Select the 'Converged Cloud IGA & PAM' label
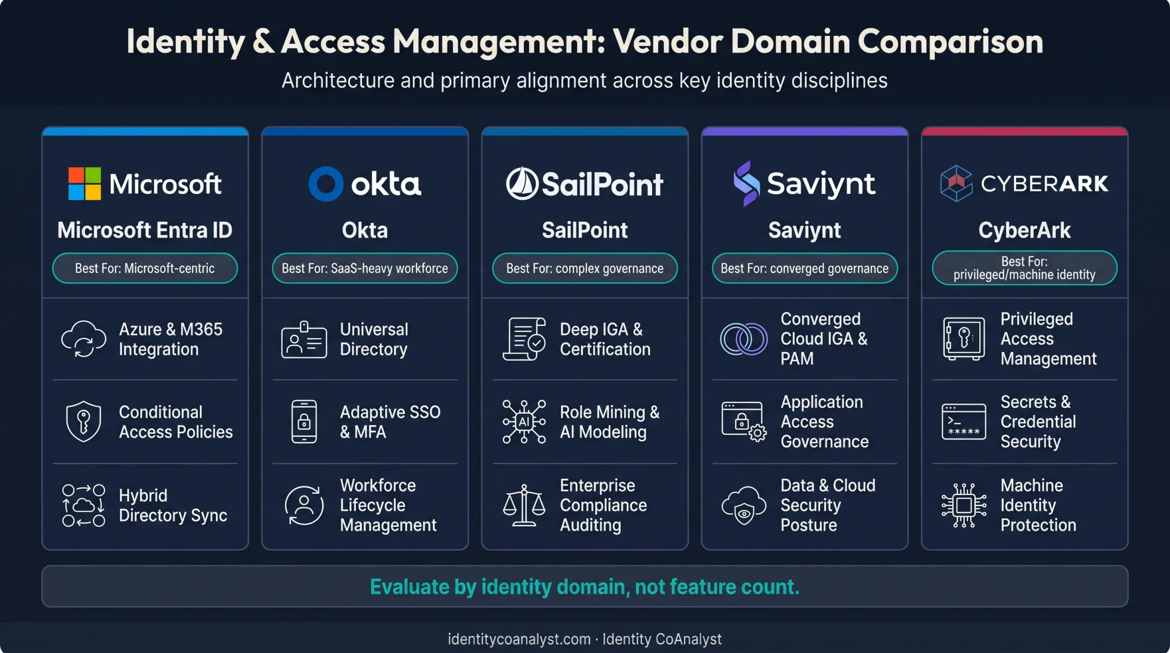Viewport: 1170px width, 653px height. click(824, 339)
